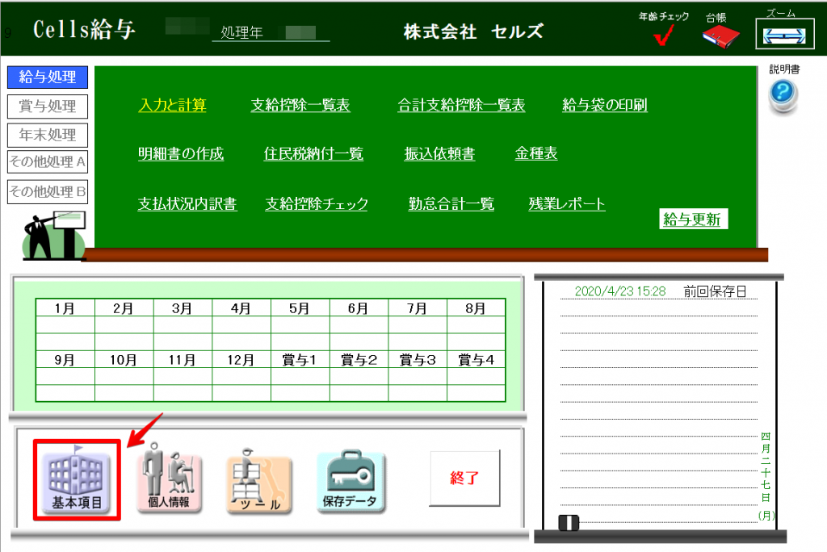Open the 支払状況内訳書 link
Image resolution: width=827 pixels, height=552 pixels.
pyautogui.click(x=187, y=203)
